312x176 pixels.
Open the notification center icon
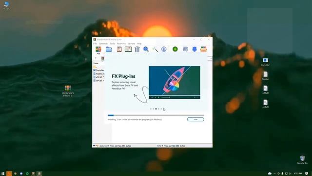307,174
